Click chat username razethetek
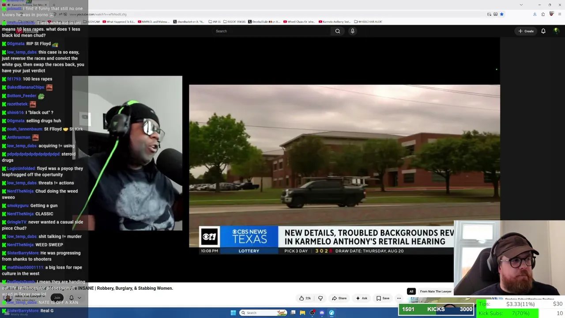 point(17,104)
